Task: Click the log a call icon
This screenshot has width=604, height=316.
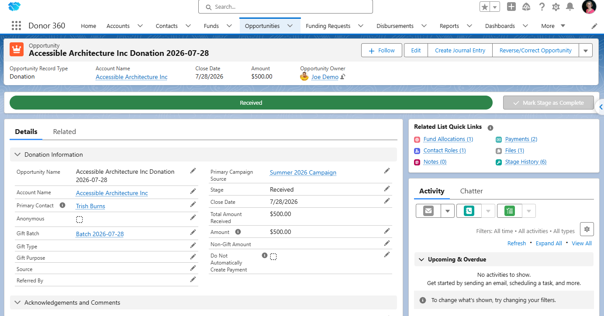Action: click(469, 211)
